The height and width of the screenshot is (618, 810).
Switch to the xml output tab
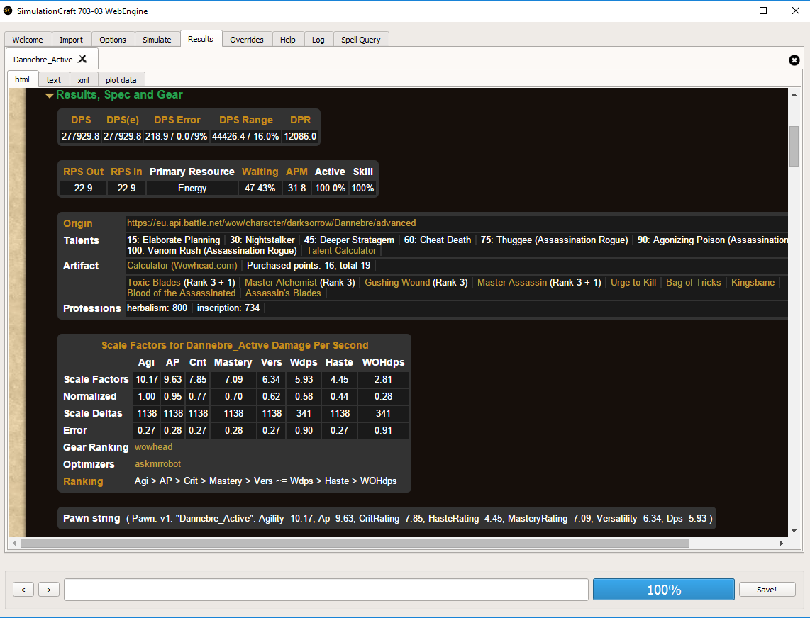[83, 80]
